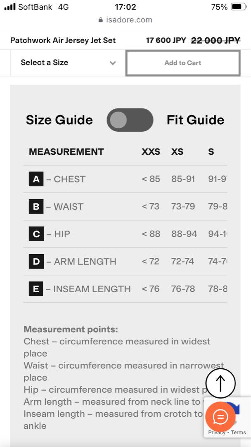Tap the Patchwork Air Jersey Jet Set title
Image resolution: width=251 pixels, height=447 pixels.
tap(63, 40)
